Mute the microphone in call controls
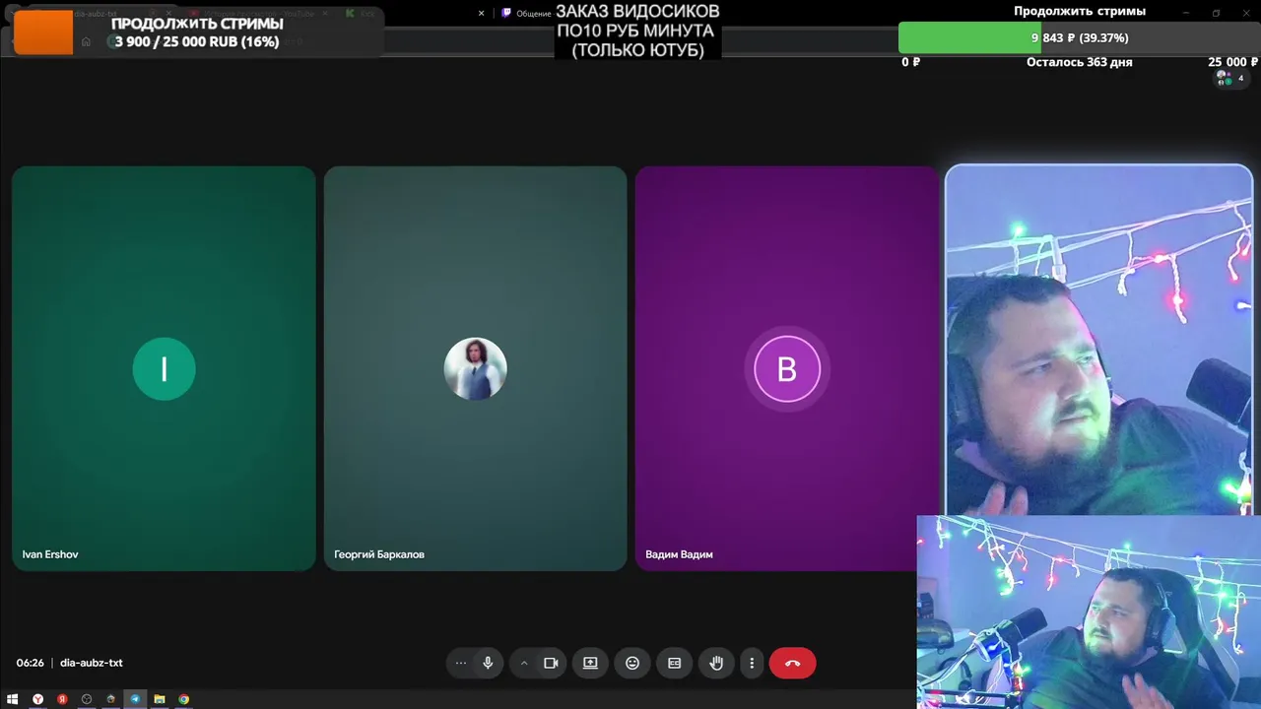Screen dimensions: 1261x709 click(x=488, y=663)
